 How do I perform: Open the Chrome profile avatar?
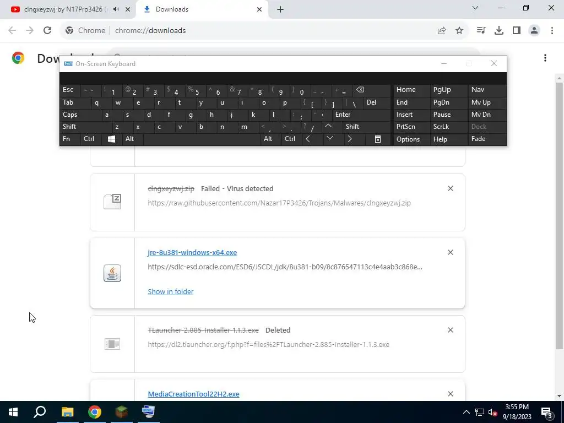534,31
